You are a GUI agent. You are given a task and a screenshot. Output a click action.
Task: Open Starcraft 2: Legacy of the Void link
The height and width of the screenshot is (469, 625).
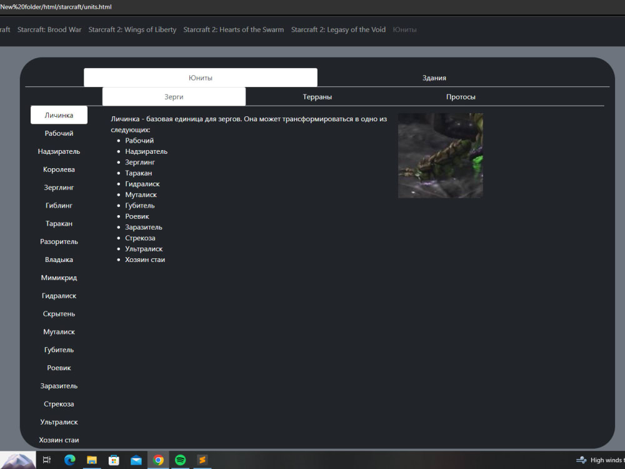tap(338, 29)
